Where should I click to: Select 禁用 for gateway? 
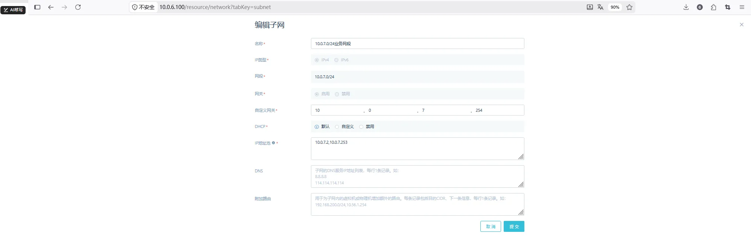[x=337, y=94]
